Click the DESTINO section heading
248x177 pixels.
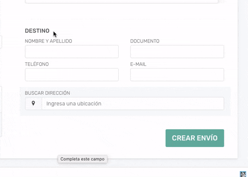pyautogui.click(x=37, y=31)
